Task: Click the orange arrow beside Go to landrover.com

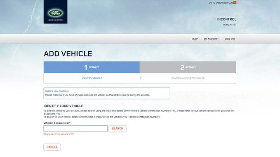Action: coord(235,2)
